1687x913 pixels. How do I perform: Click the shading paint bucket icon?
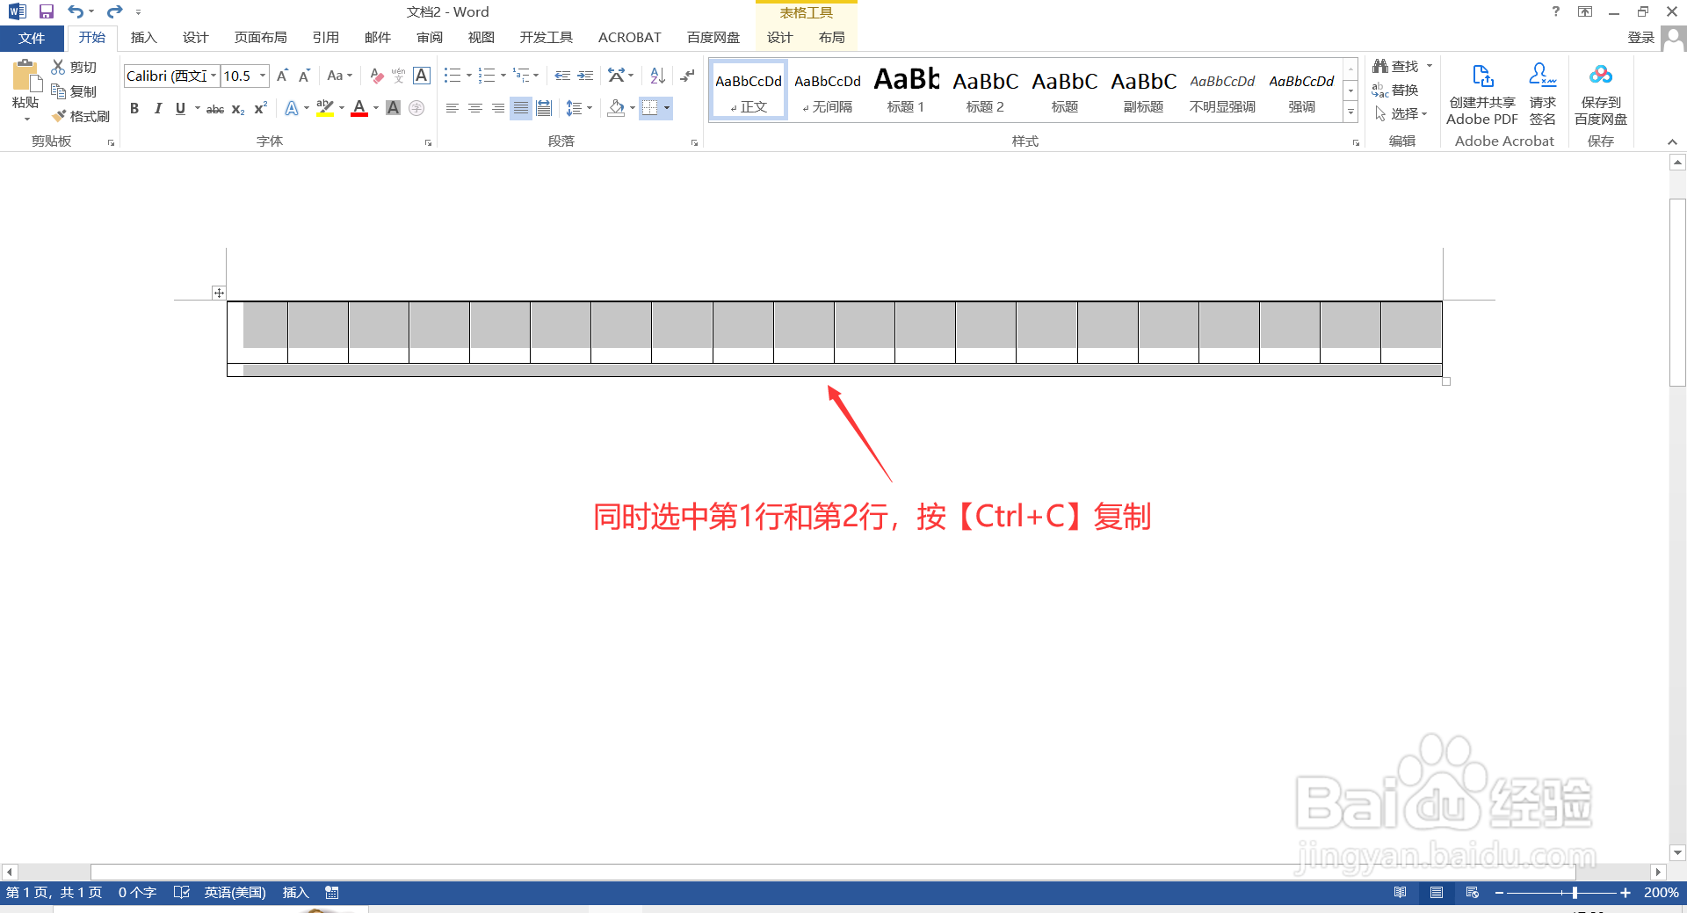(616, 108)
